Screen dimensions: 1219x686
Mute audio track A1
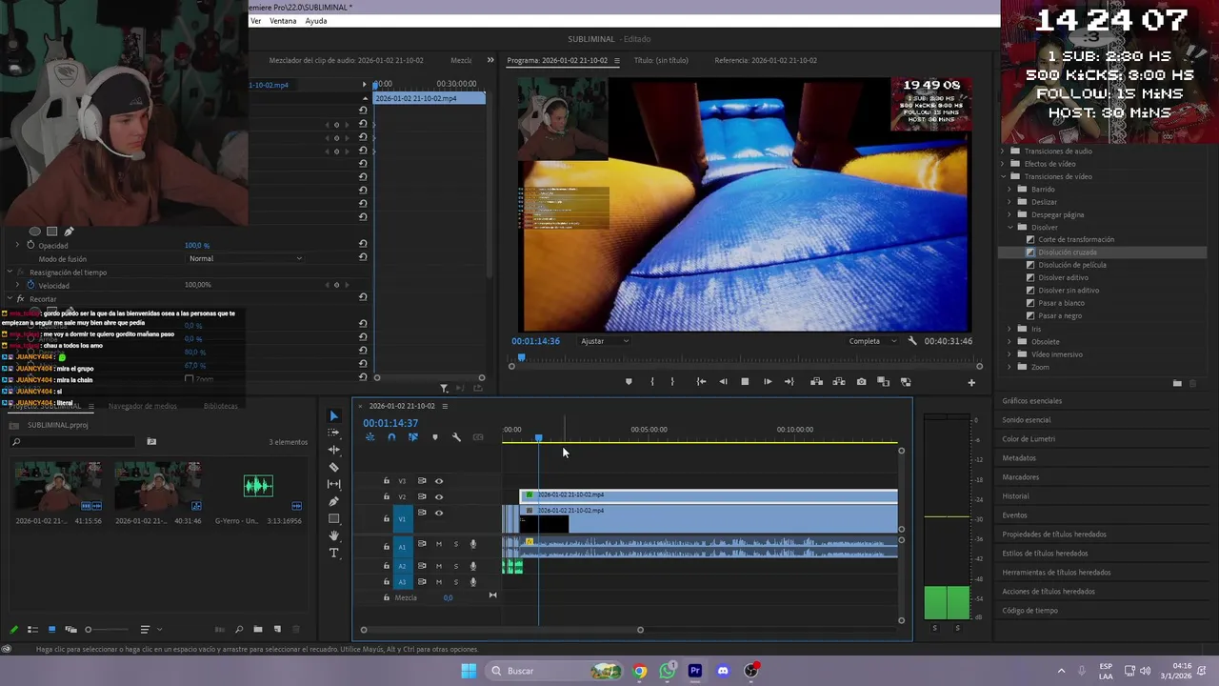coord(439,544)
